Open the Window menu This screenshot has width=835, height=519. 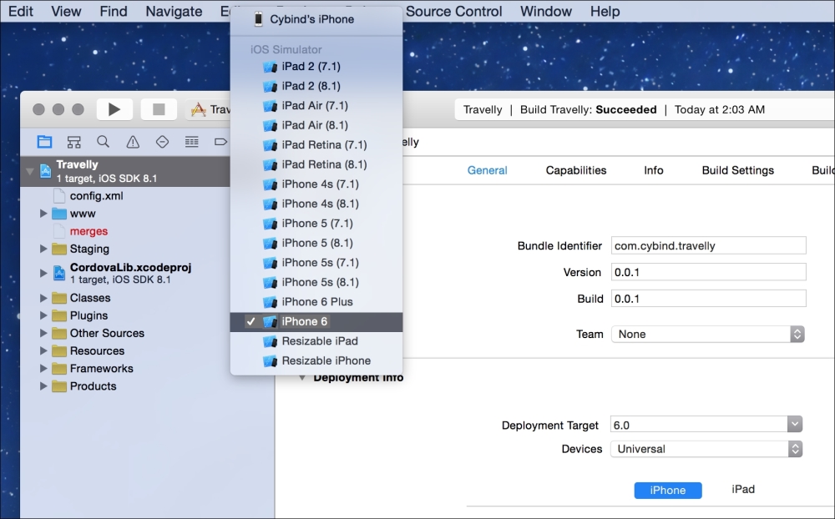(545, 11)
